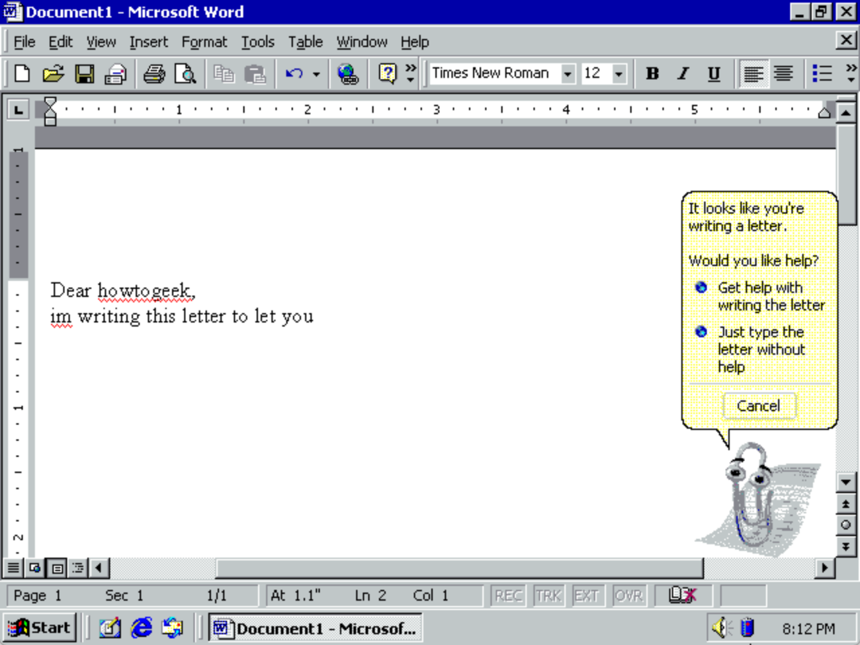Switch to Web Layout view
The height and width of the screenshot is (645, 860).
(35, 568)
